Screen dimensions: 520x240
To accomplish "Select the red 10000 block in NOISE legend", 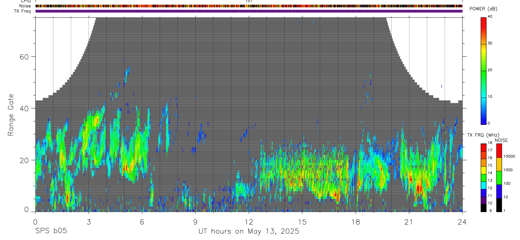I will point(499,151).
